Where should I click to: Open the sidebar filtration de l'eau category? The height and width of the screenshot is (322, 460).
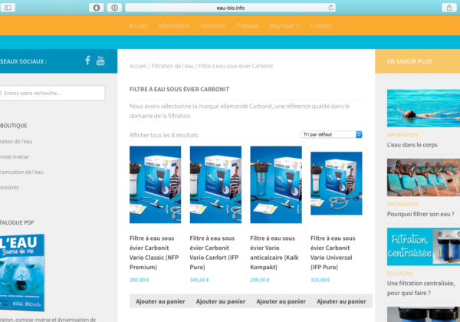pyautogui.click(x=16, y=141)
